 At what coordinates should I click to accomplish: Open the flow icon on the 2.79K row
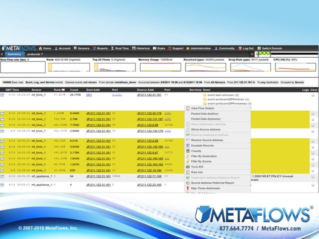coord(2,119)
